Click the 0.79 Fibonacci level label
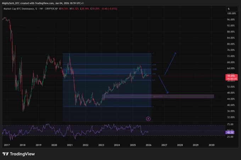This screenshot has height=160, width=241. [154, 65]
